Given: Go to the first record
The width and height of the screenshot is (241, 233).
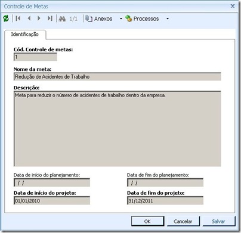Looking at the screenshot, I should [x=18, y=18].
